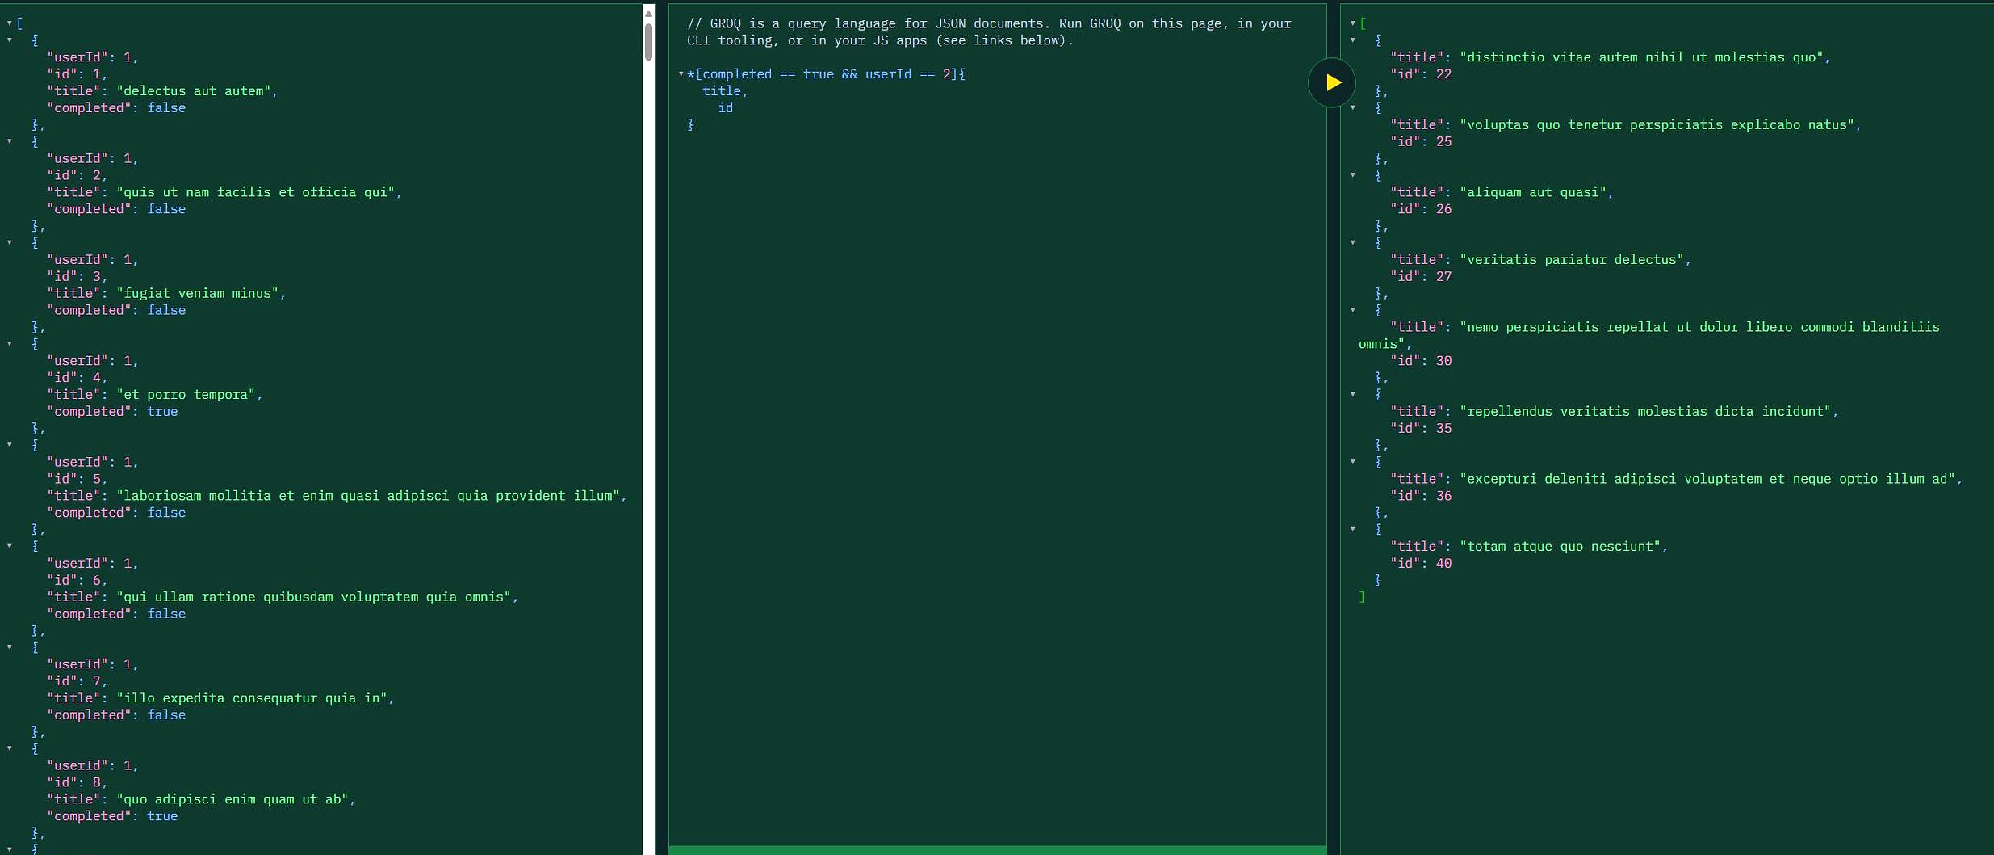
Task: Collapse source object with id 7
Action: pyautogui.click(x=10, y=648)
